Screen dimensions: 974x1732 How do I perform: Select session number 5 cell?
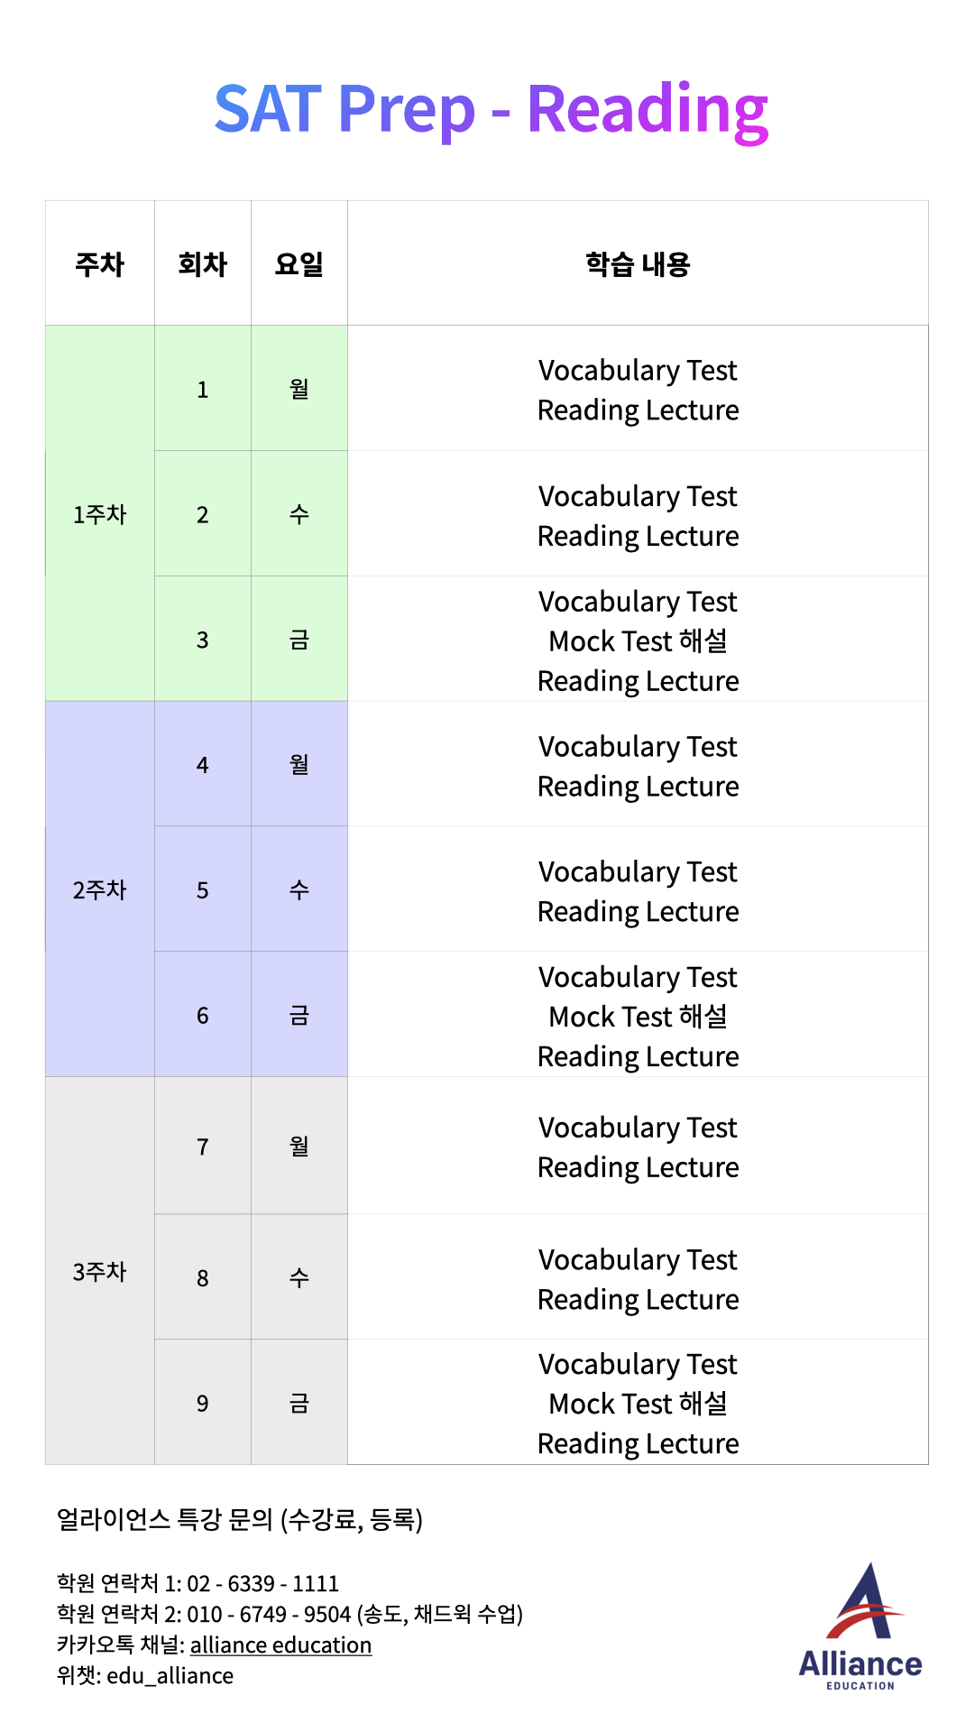tap(202, 889)
